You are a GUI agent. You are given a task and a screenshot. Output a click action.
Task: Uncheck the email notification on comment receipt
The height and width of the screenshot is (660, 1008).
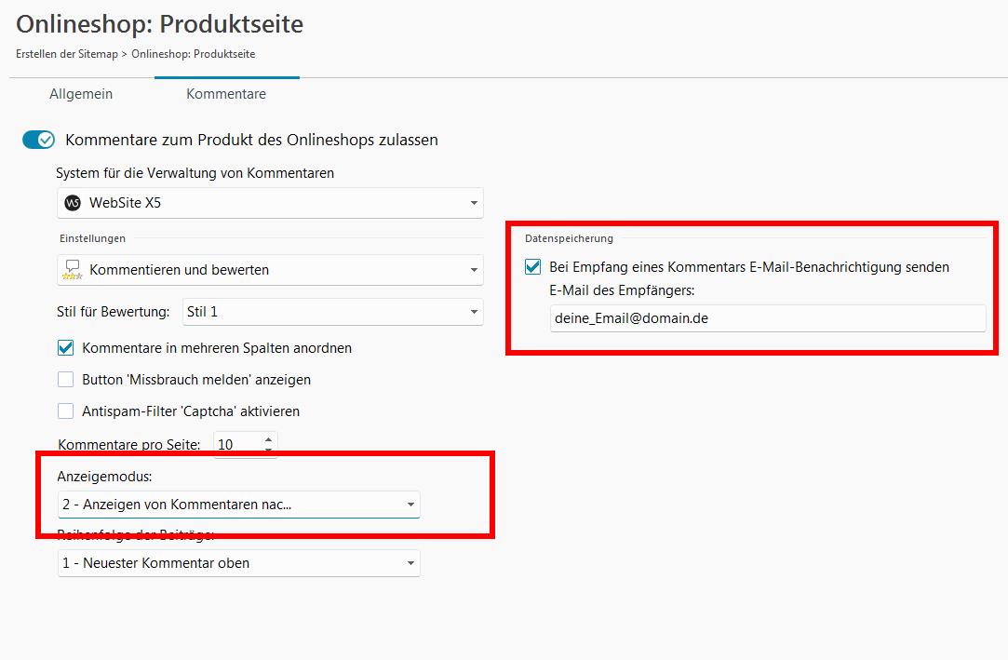[x=533, y=267]
